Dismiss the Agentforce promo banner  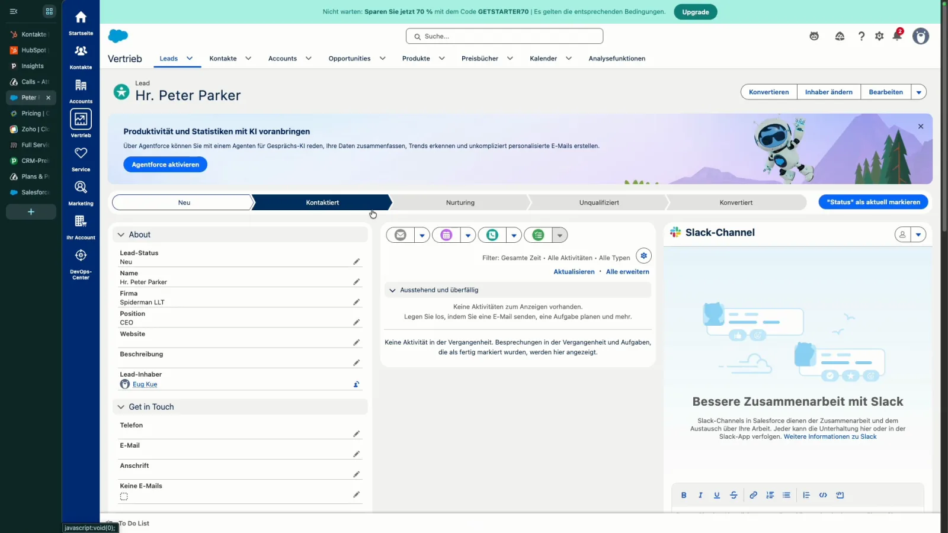[921, 127]
